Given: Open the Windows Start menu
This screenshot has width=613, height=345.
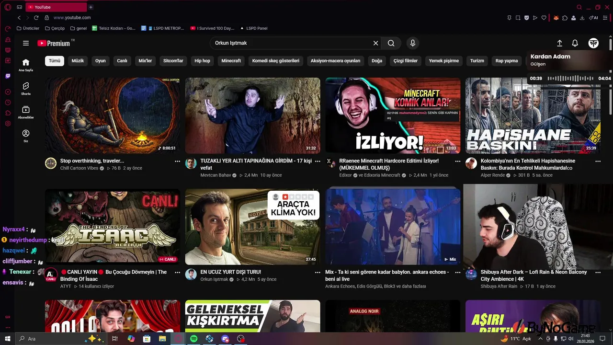Looking at the screenshot, I should coord(8,339).
